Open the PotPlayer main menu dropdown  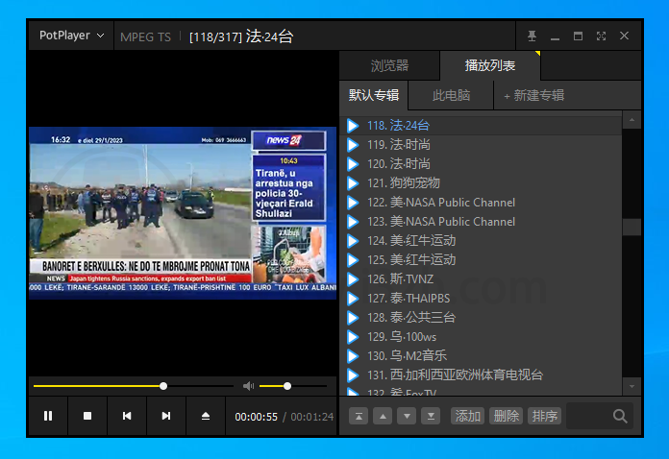click(71, 36)
